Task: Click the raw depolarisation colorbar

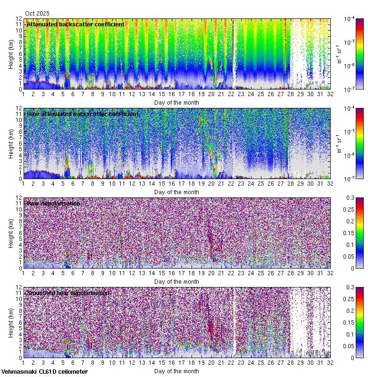Action: [360, 233]
